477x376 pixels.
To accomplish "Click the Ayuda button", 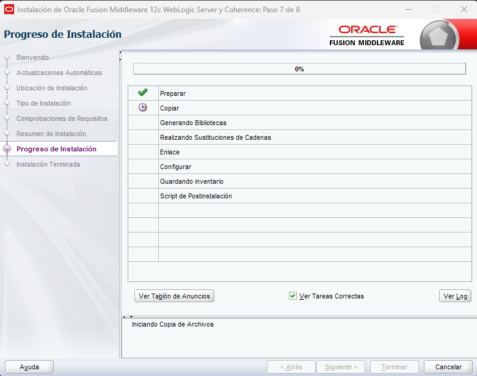I will click(x=29, y=367).
